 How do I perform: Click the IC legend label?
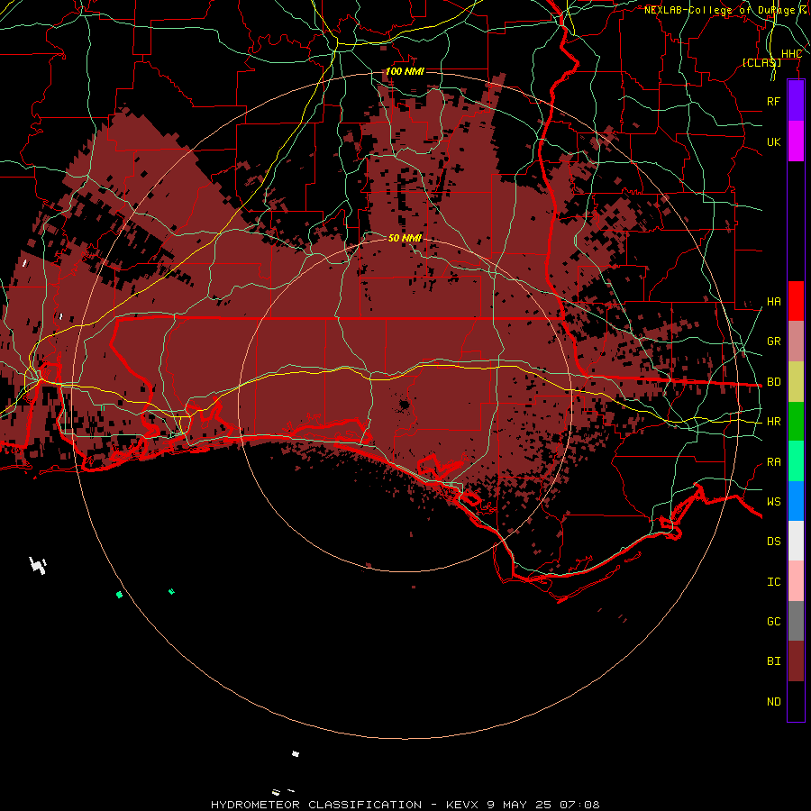coord(774,582)
